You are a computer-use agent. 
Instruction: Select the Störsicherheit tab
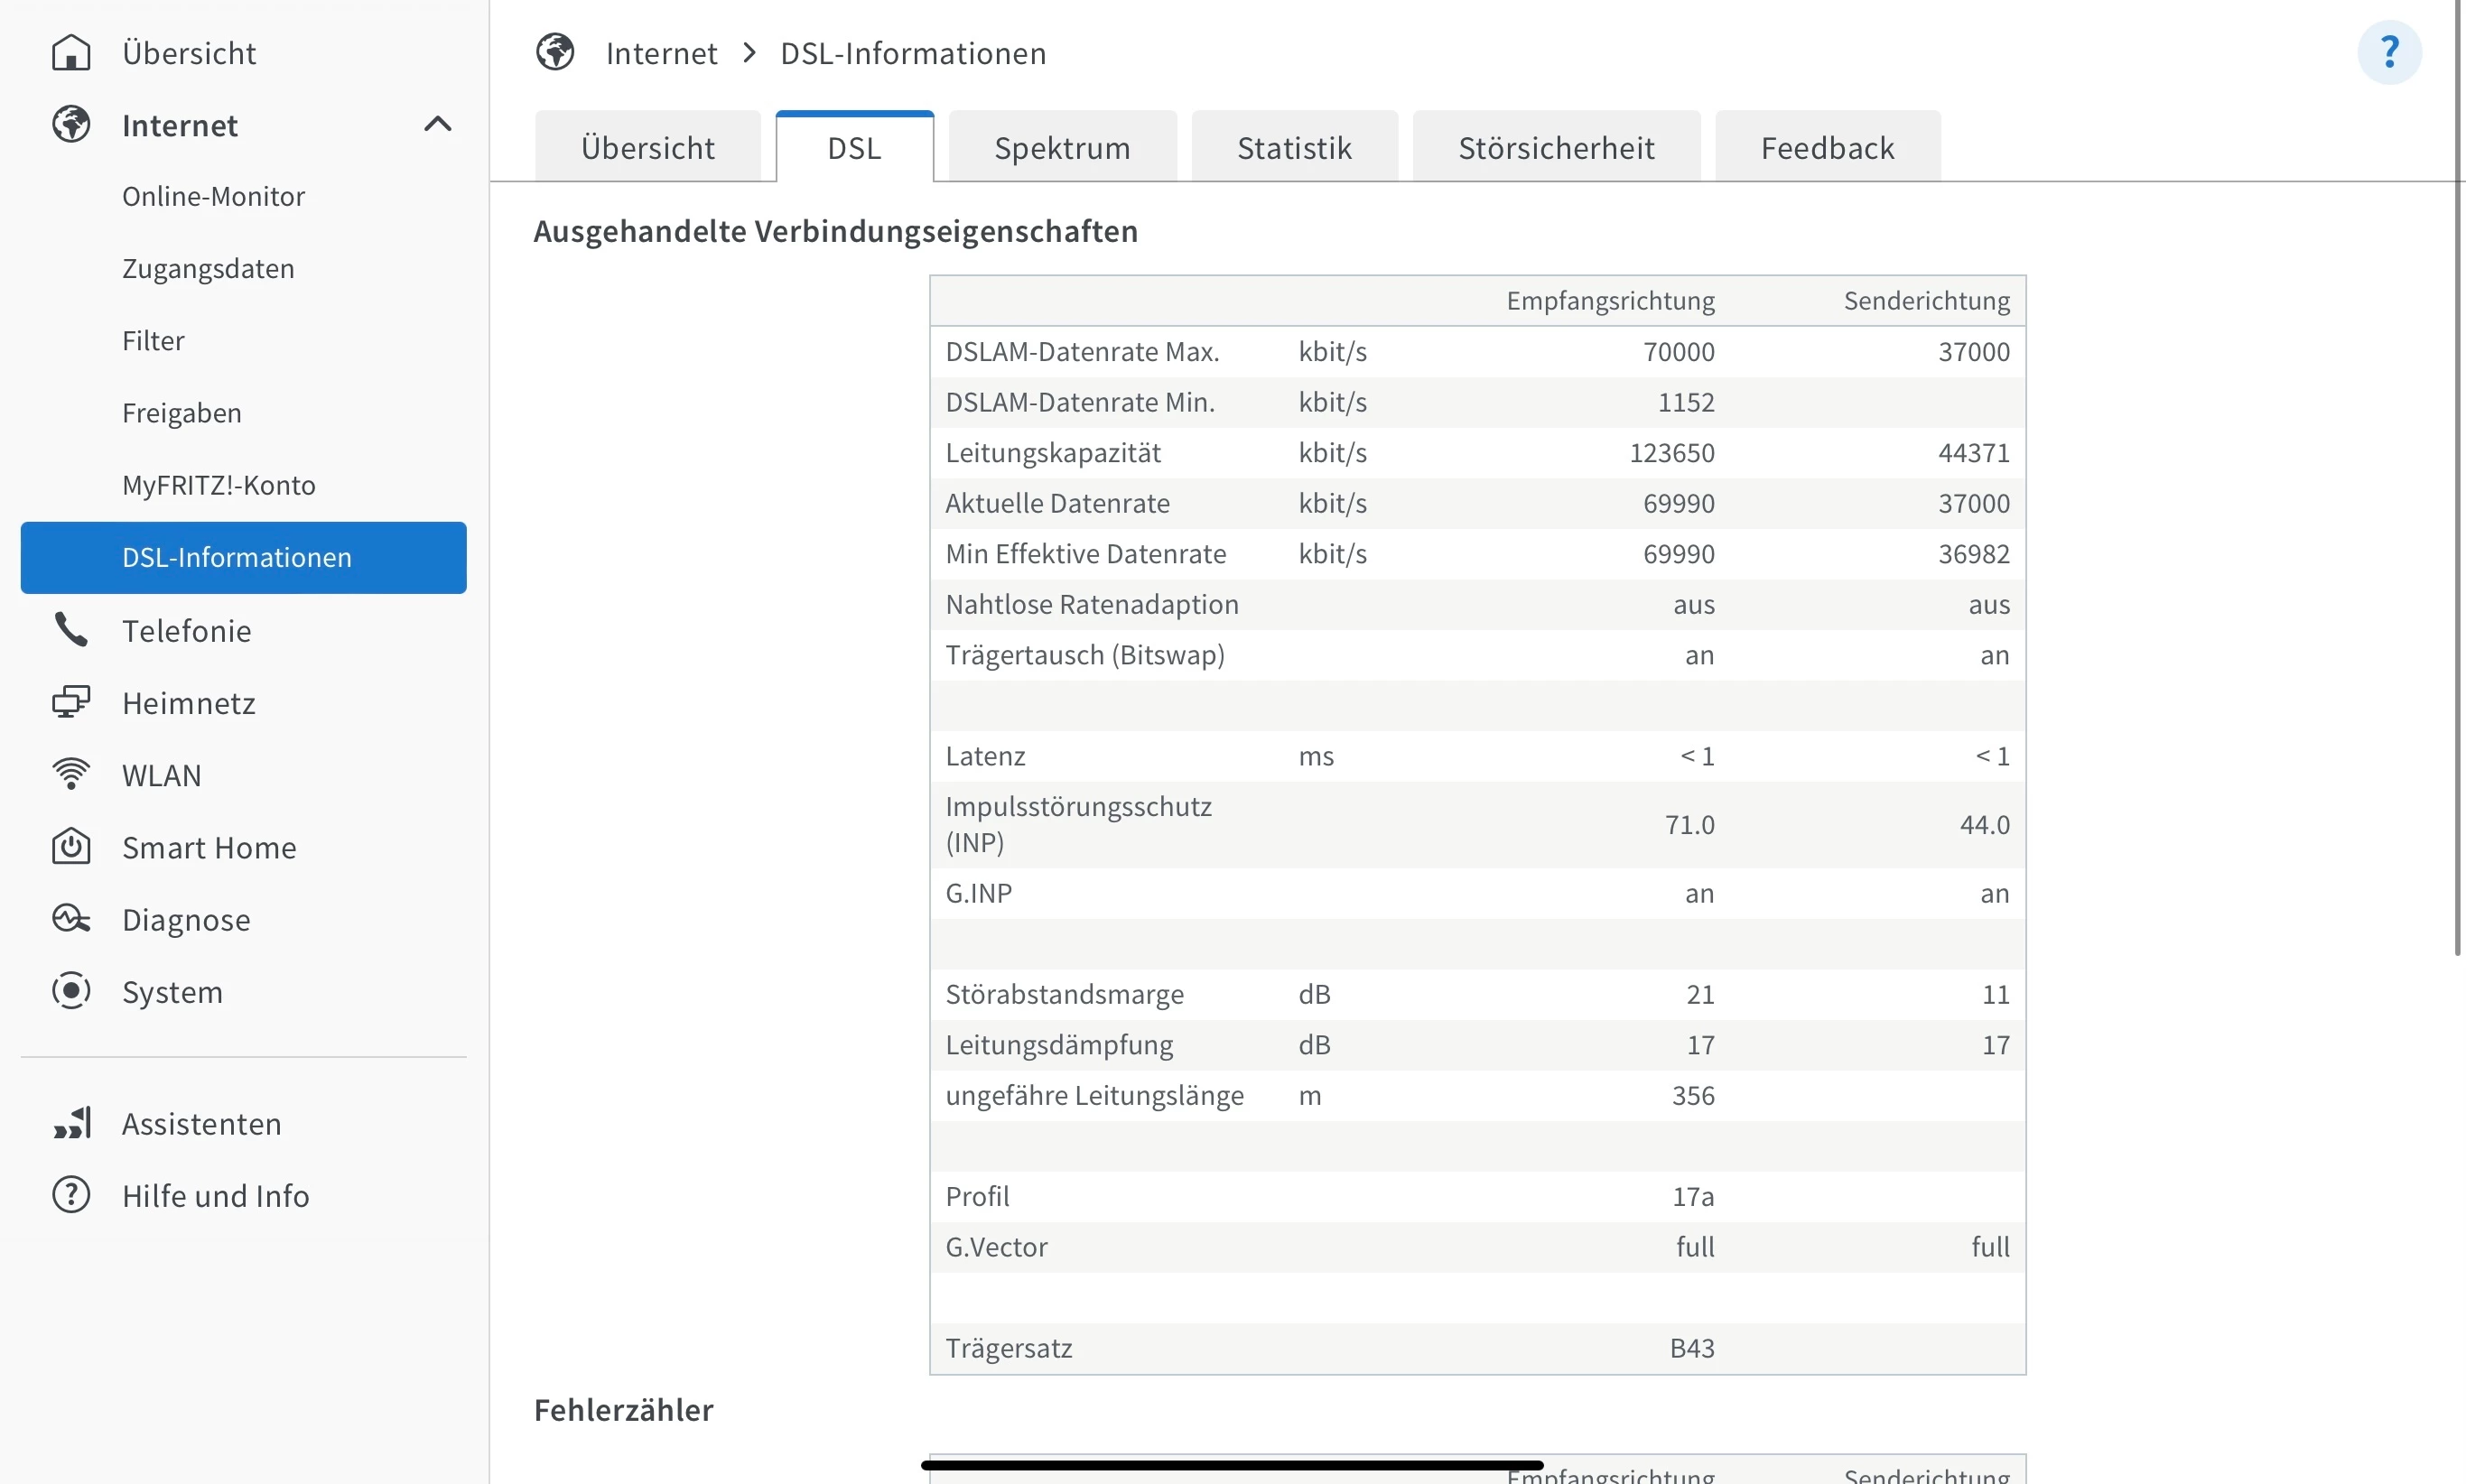coord(1556,148)
